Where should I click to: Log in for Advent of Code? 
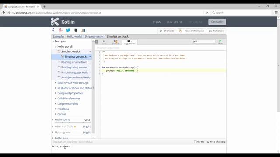pos(87,126)
